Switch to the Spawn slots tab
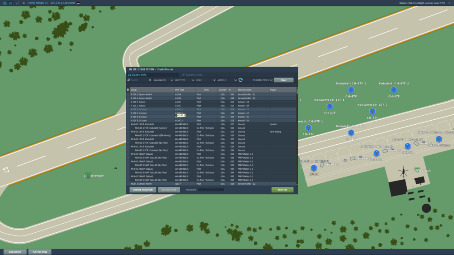 tap(138, 75)
